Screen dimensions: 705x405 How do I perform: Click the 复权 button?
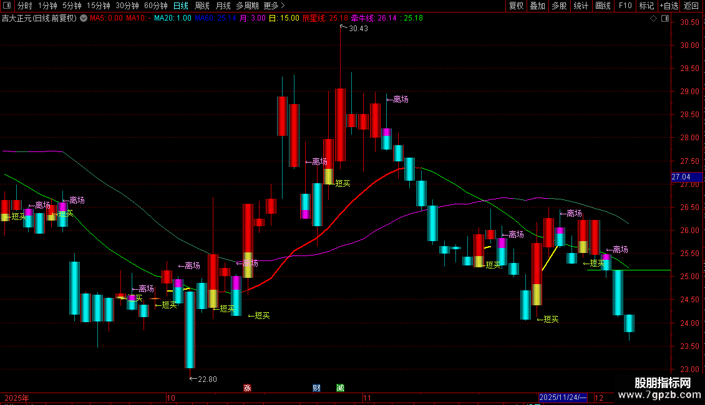(x=516, y=6)
